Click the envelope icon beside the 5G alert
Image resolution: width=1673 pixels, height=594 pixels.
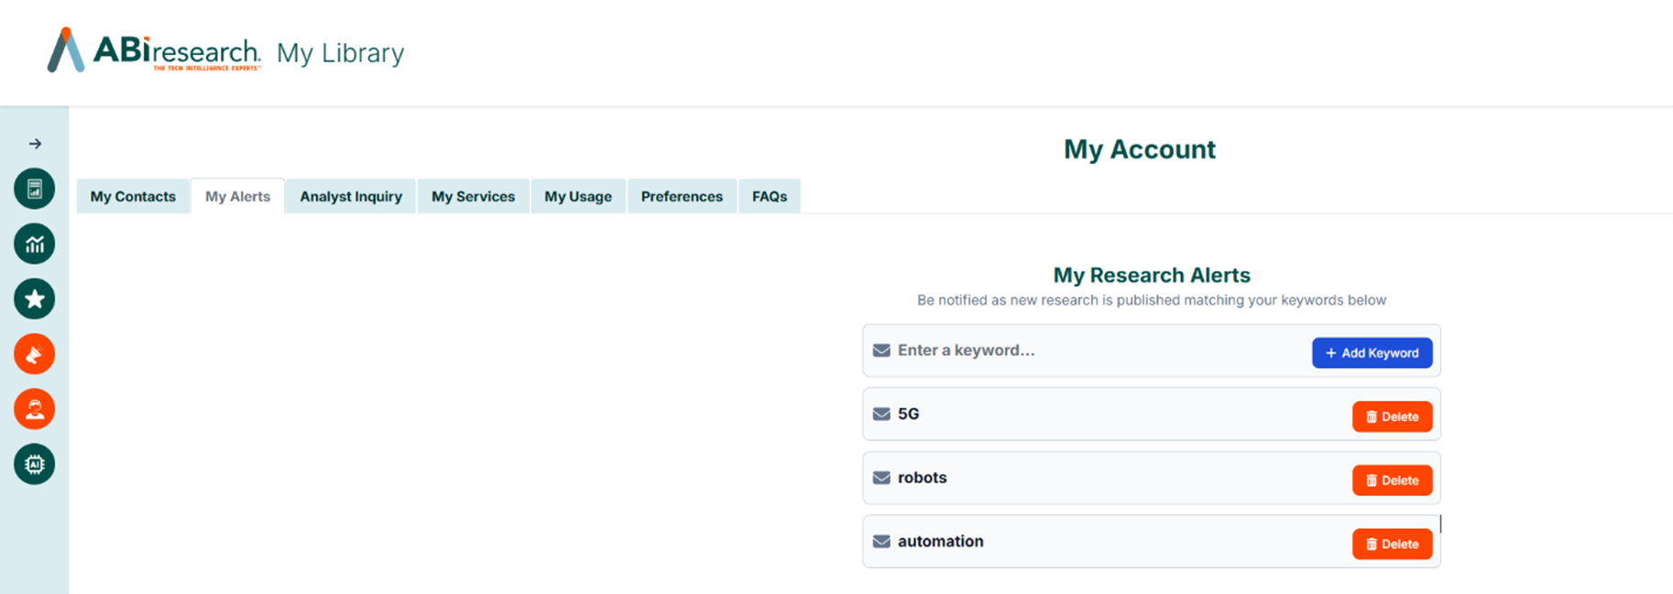[881, 414]
